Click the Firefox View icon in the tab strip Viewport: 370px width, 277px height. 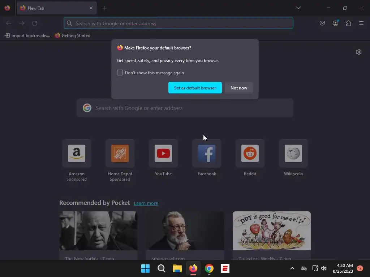click(7, 8)
